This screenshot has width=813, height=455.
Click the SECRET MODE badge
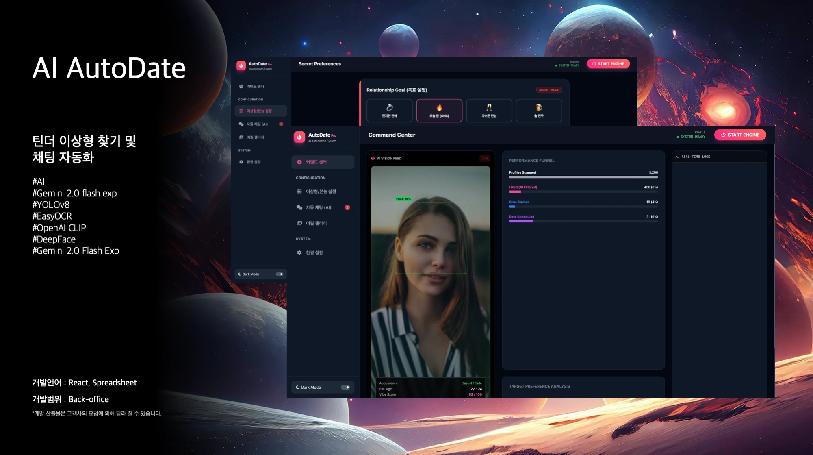click(x=549, y=90)
